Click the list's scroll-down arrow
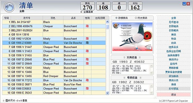Image resolution: width=193 pixels, height=103 pixels. click(x=108, y=93)
